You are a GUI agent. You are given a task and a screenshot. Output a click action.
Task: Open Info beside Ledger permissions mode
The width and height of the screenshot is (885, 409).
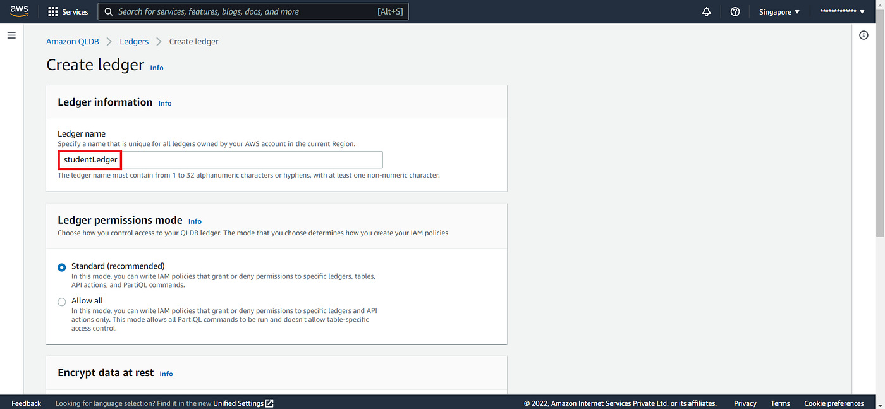click(x=195, y=221)
